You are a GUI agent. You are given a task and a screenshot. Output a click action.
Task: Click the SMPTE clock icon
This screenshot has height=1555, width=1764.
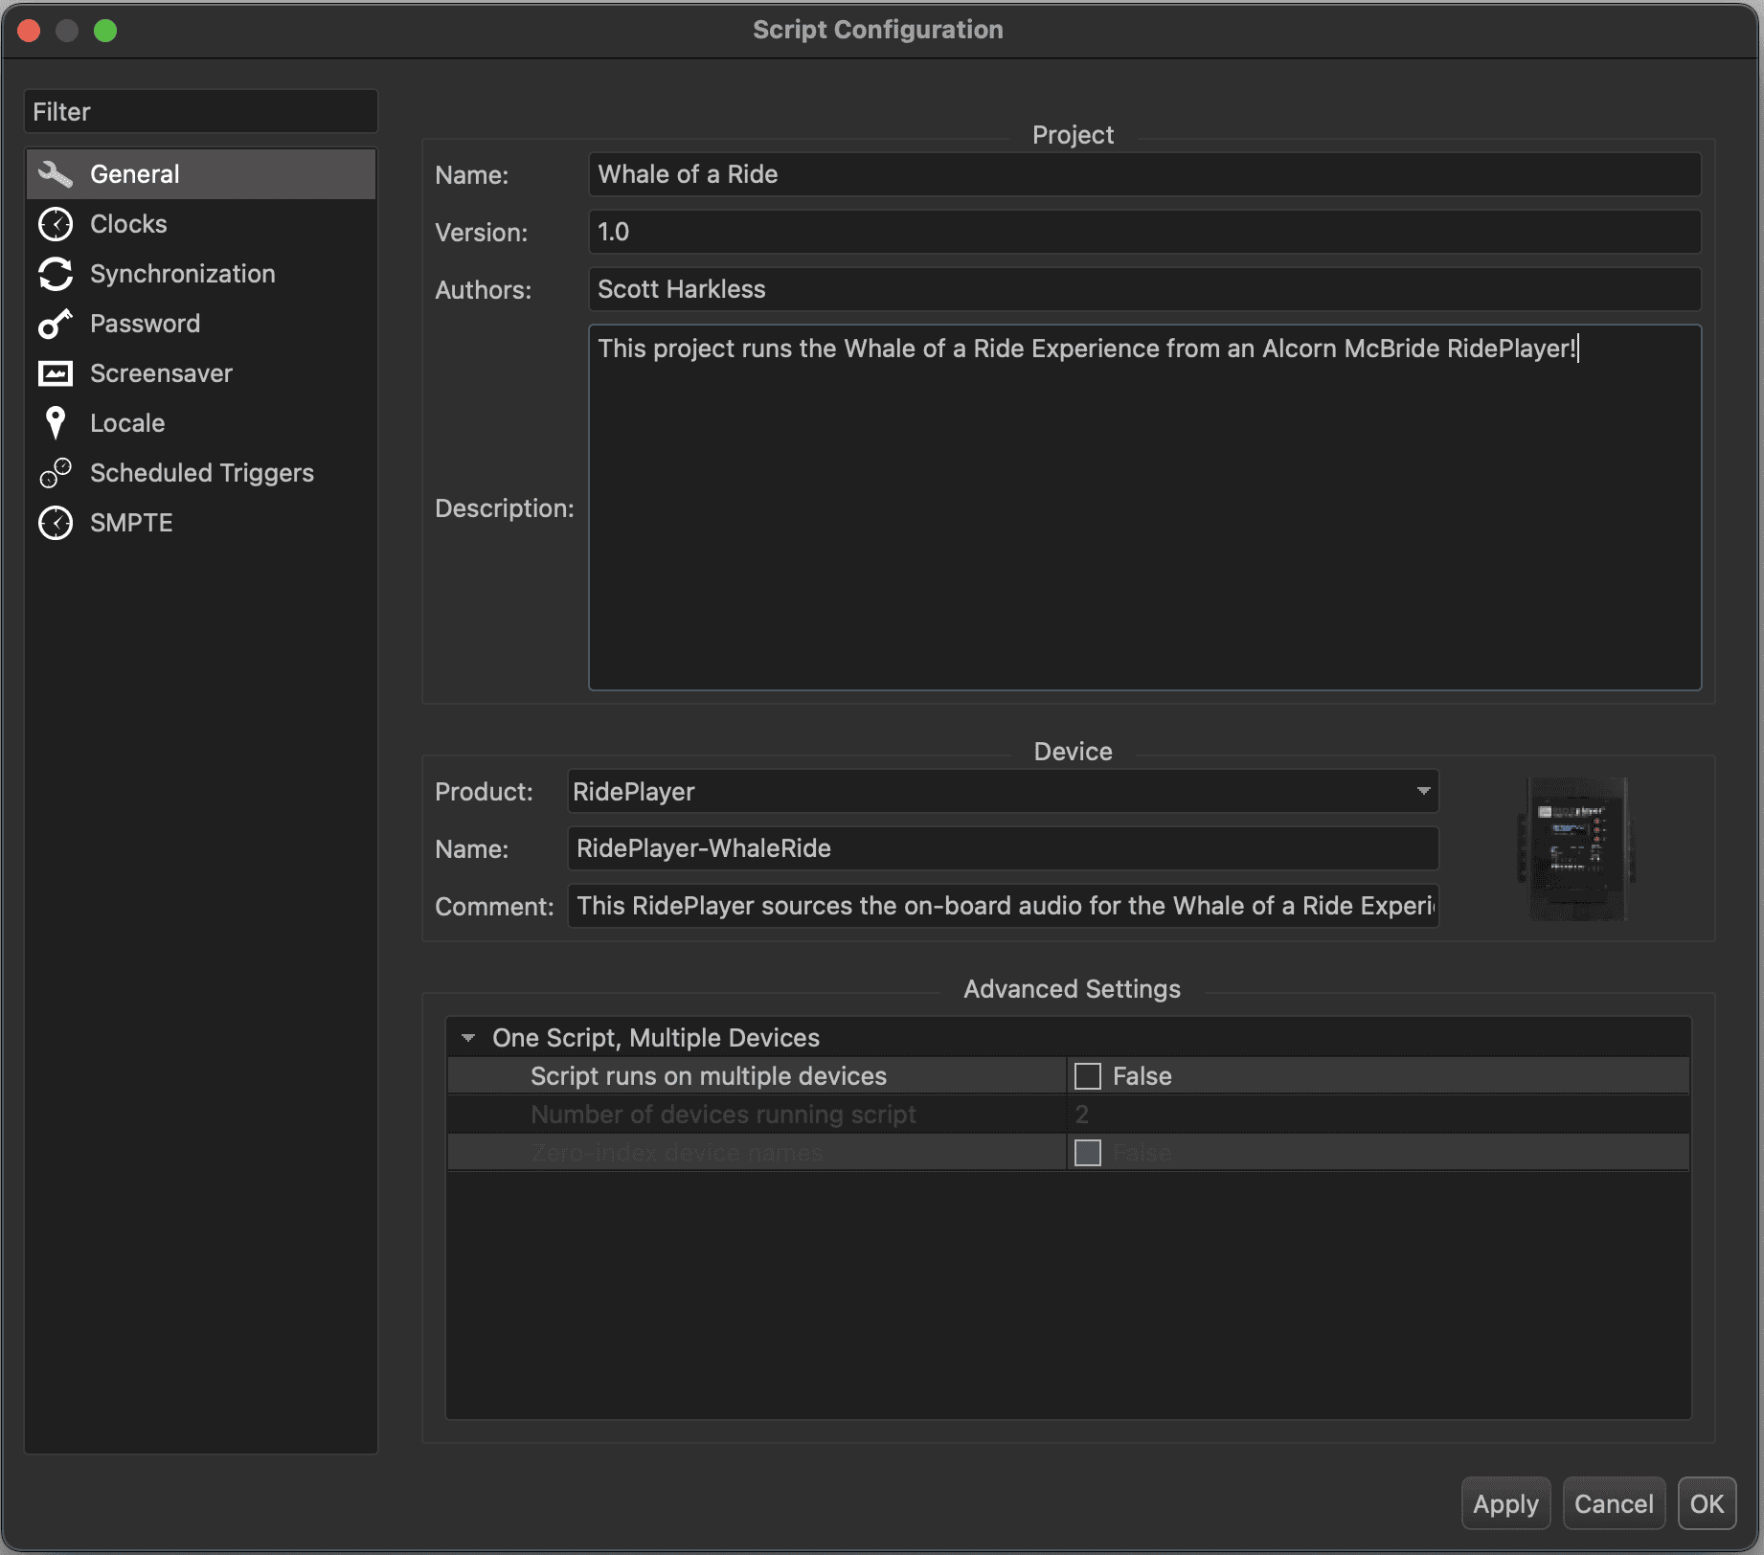[56, 523]
